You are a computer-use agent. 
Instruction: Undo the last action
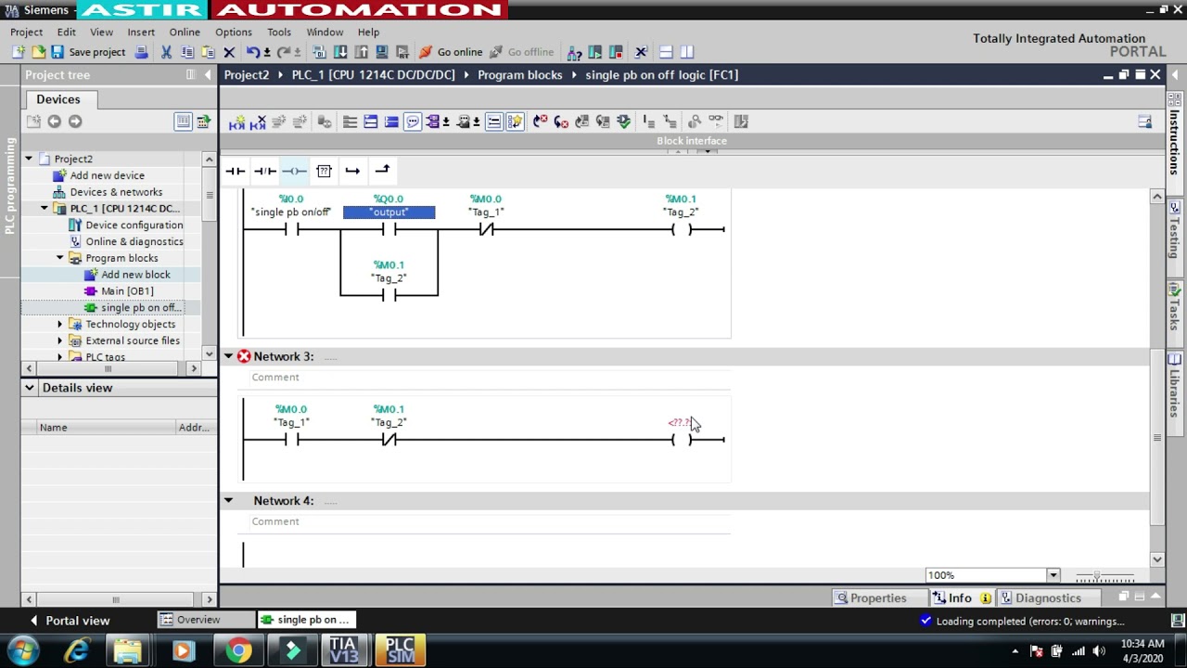point(252,52)
